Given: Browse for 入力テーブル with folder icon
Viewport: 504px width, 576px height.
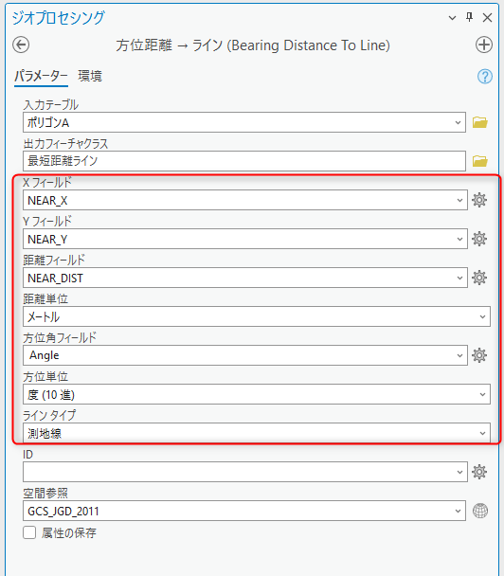Looking at the screenshot, I should coord(479,122).
